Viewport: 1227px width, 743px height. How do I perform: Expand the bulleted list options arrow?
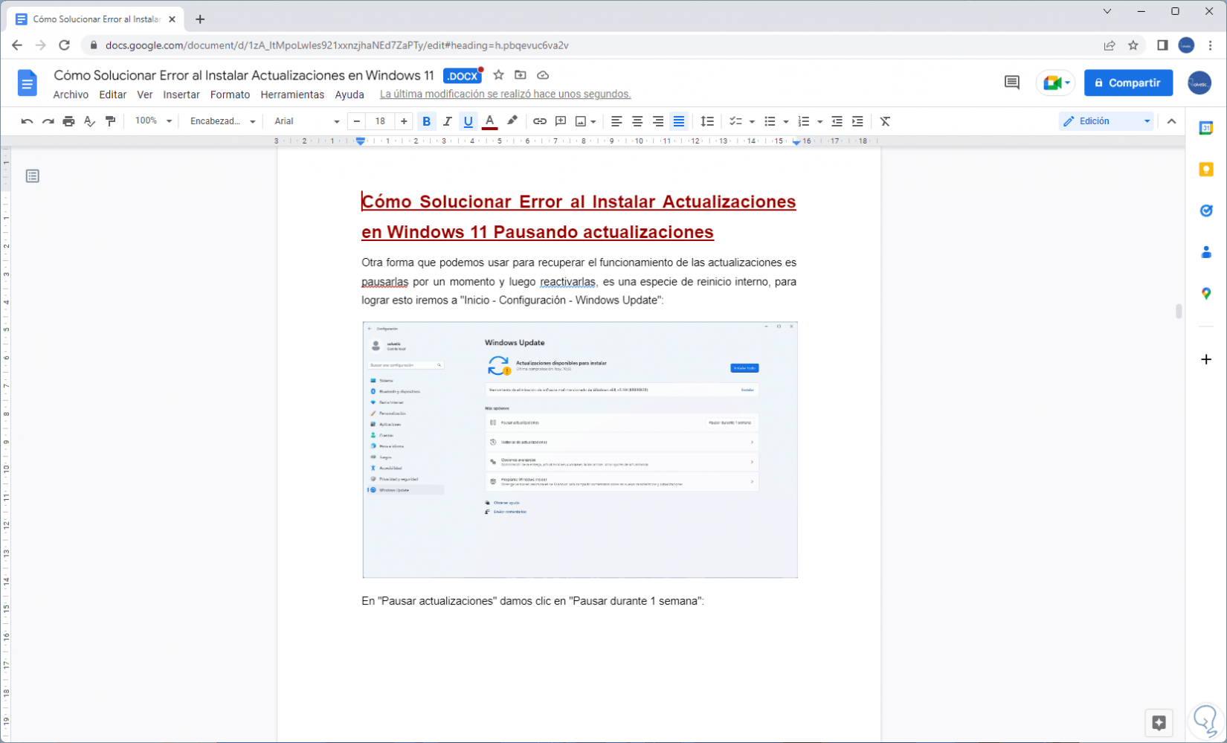point(786,121)
